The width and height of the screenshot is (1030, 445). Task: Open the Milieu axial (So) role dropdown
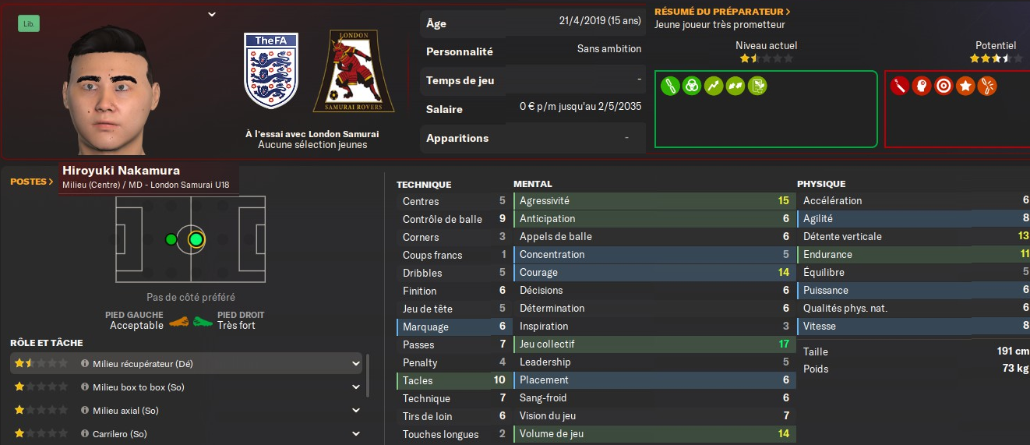coord(356,410)
